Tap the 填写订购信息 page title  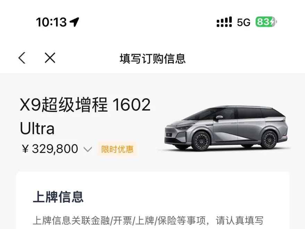coord(153,59)
